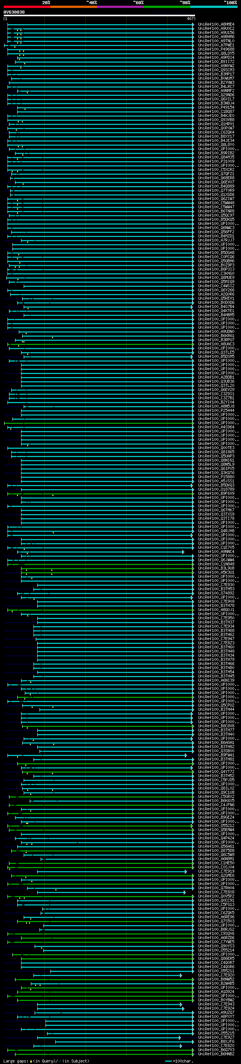Select hit UniRef100_B4Q889
Image resolution: width=241 pixels, height=1064 pixels.
pos(216,186)
